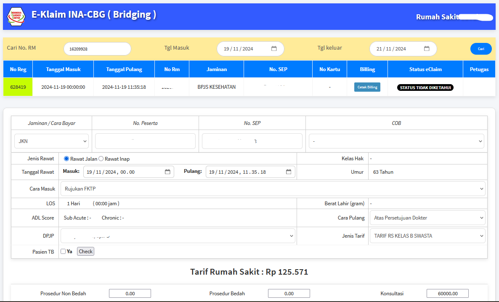Click the Check button beside Pasien TB

pyautogui.click(x=85, y=252)
